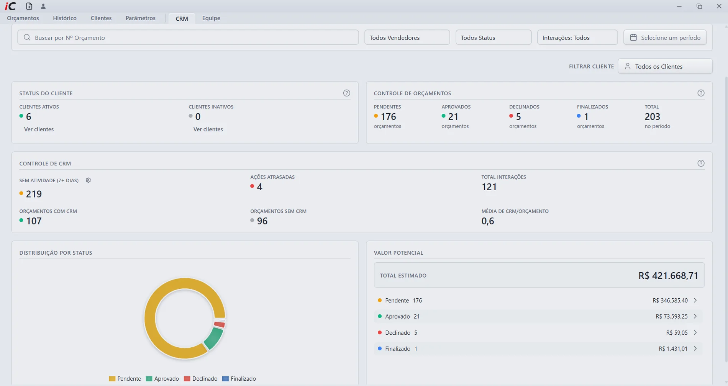Click the R$ 346.585,40 Pendente amount

pos(670,301)
